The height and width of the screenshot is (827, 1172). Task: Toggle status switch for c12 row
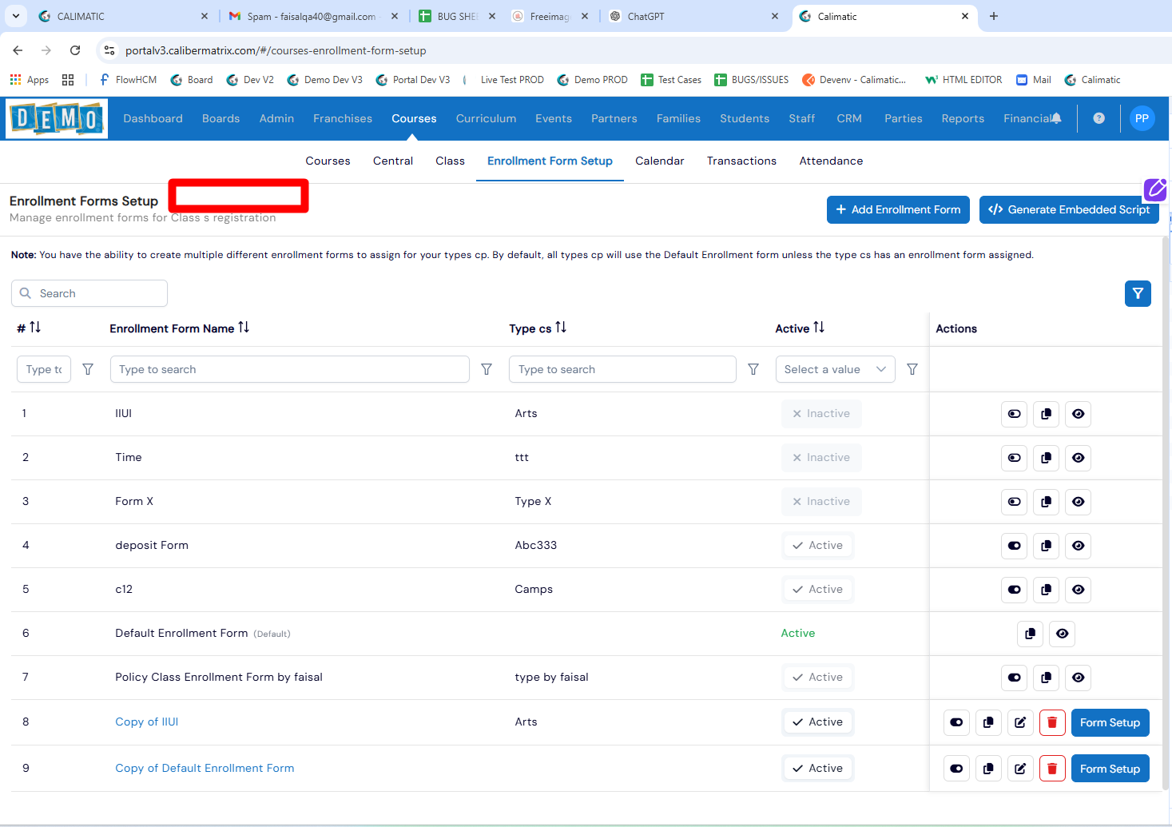tap(1014, 590)
